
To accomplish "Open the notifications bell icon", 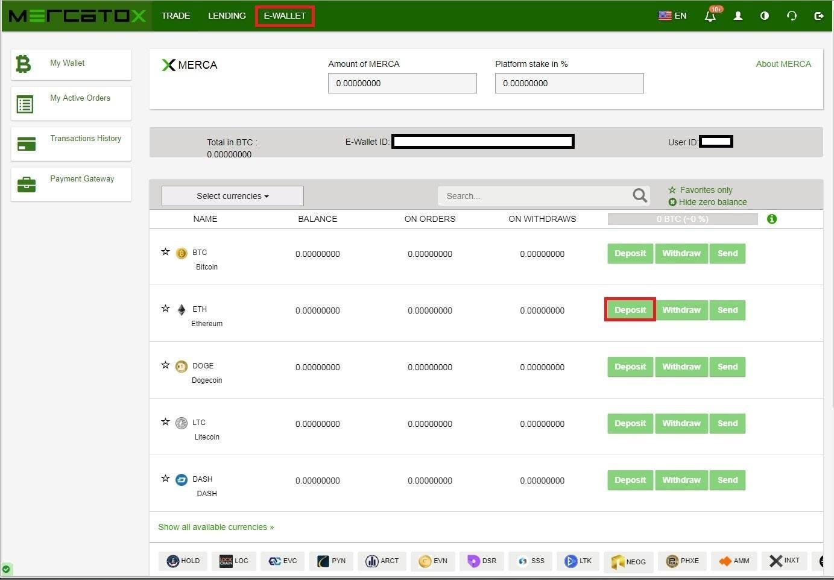I will click(x=710, y=16).
